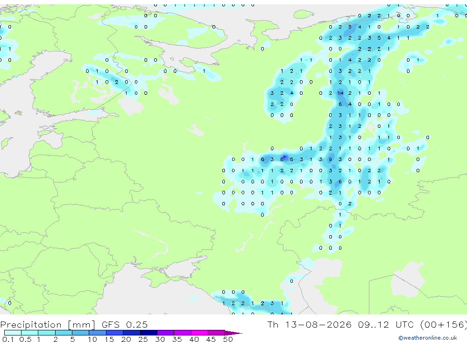Click the 0.1–0.5 mm lightest cyan legend swatch

13,333
